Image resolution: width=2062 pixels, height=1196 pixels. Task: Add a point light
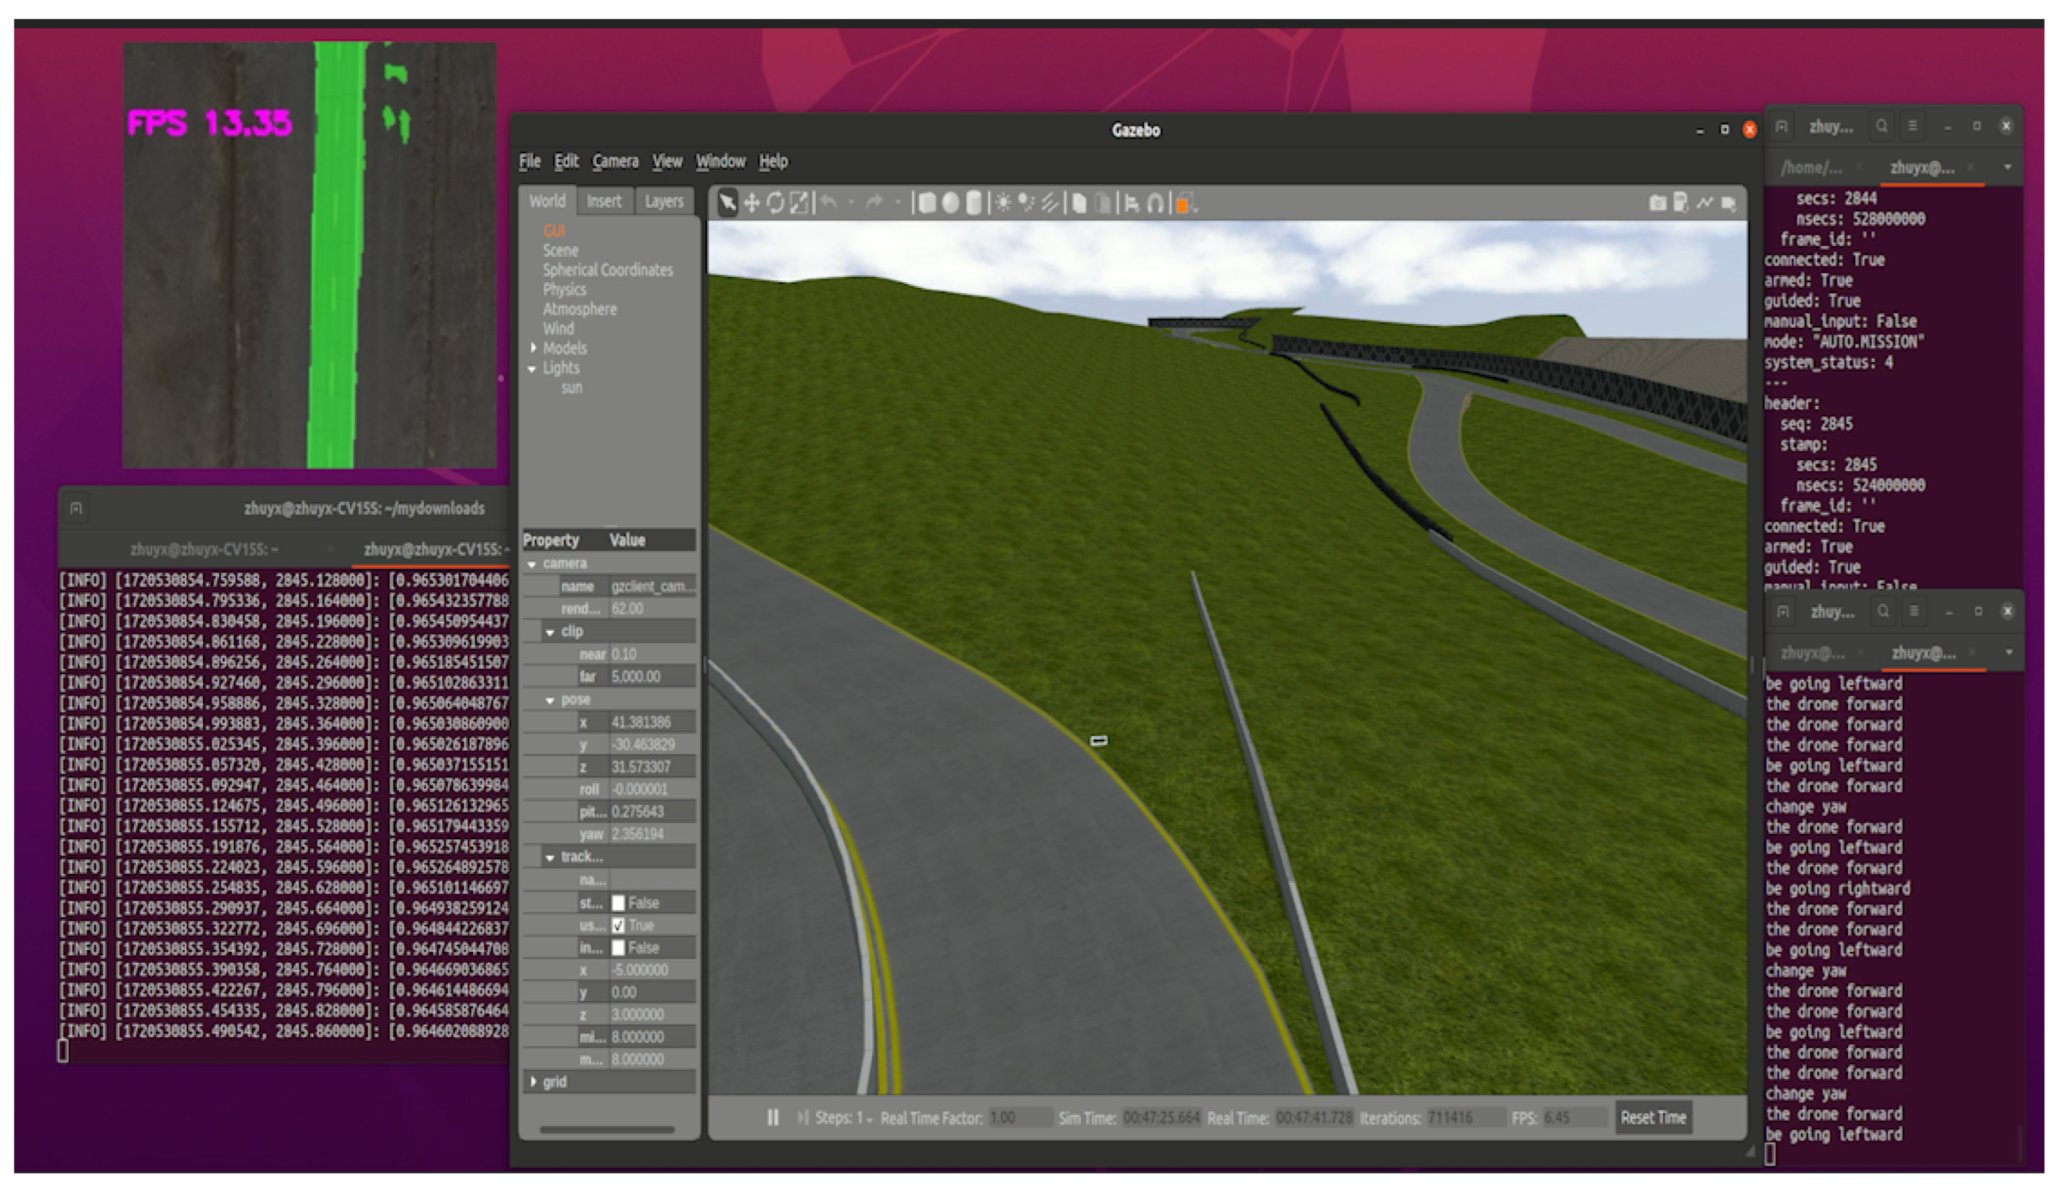pos(1002,204)
